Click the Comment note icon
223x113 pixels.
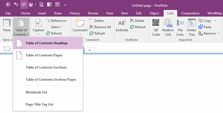[80, 23]
